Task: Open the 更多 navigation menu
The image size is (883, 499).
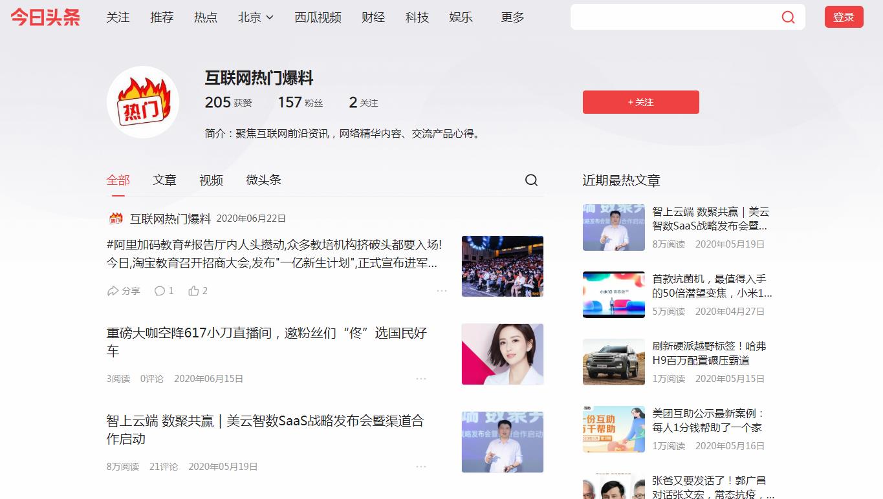Action: point(512,17)
